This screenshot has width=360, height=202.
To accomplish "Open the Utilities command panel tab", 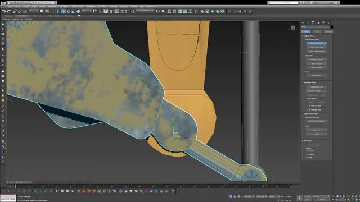I will tap(328, 22).
